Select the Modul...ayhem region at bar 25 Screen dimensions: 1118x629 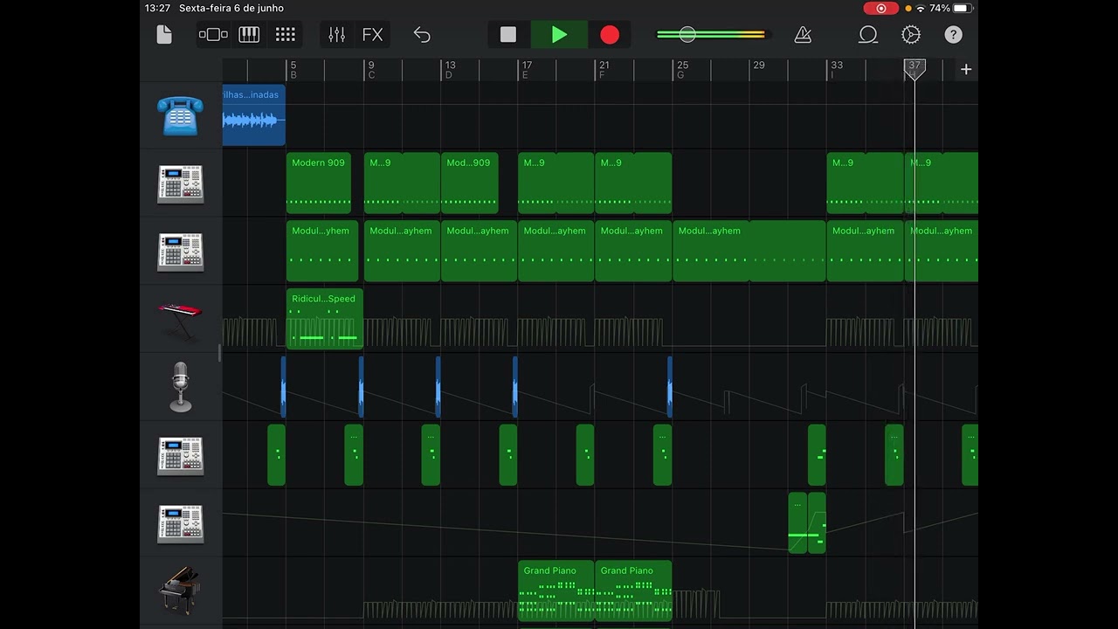coord(749,251)
